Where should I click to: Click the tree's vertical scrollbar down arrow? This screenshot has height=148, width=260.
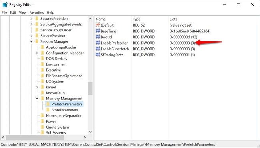(x=90, y=132)
